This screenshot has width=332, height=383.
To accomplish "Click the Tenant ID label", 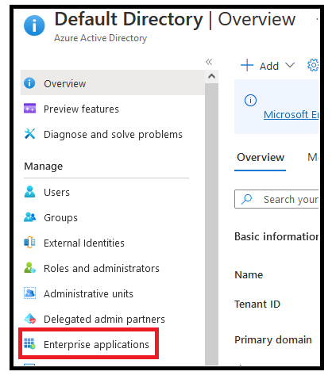I will [x=257, y=304].
